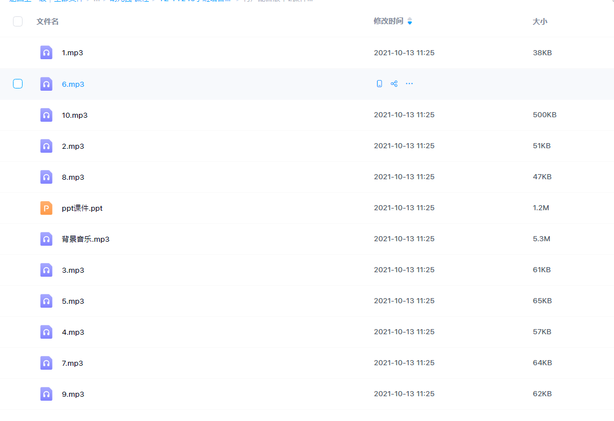
Task: Open the 背景音乐.mp3 file
Action: click(x=85, y=239)
